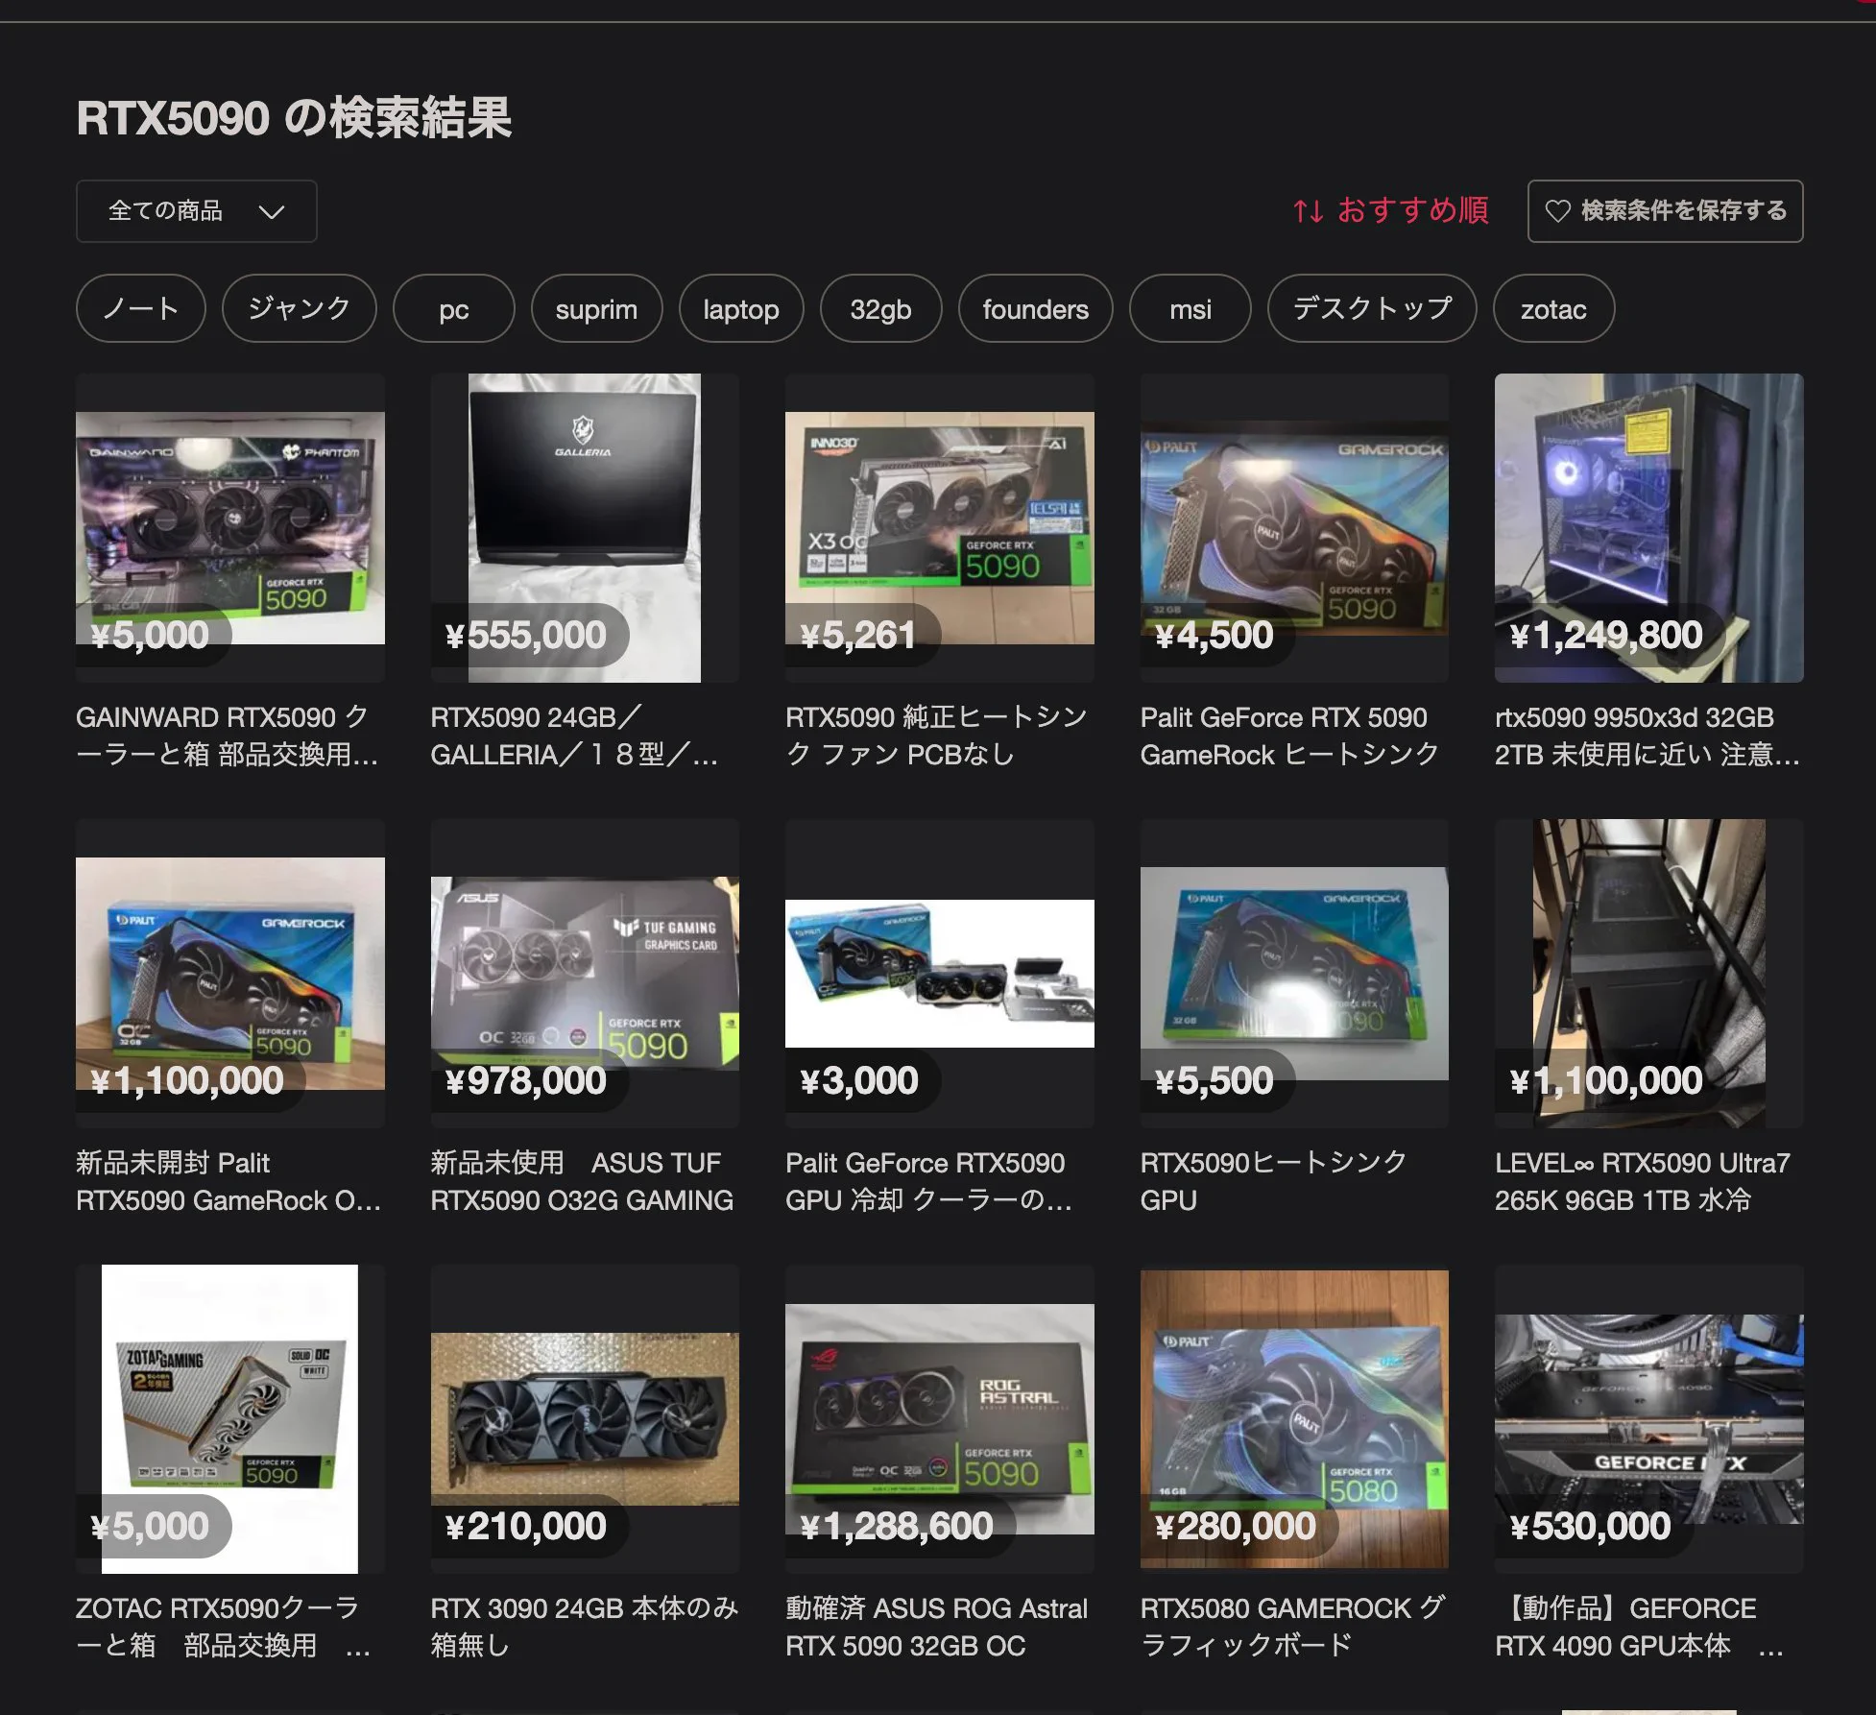The image size is (1876, 1715).
Task: Click the up-down sort arrows icon
Action: click(1308, 211)
